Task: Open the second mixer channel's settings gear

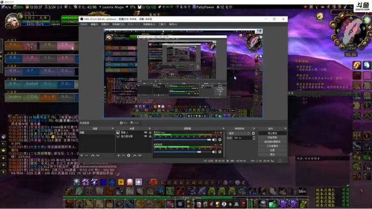Action: coord(220,152)
